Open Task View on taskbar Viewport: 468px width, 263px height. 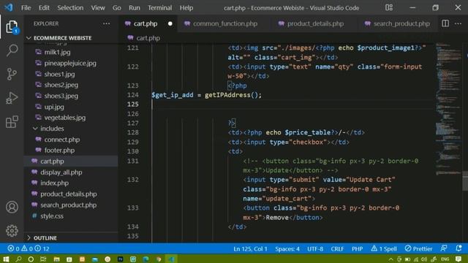43,259
